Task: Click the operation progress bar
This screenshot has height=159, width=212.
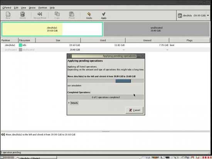Action: [106, 81]
